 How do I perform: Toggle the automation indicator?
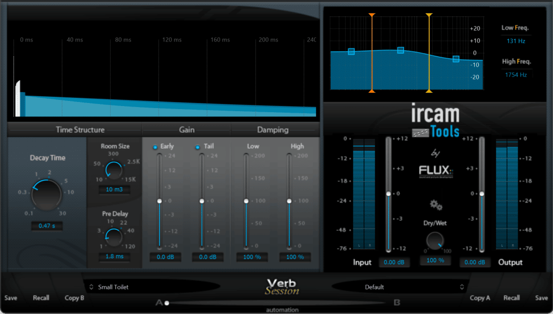[x=284, y=309]
